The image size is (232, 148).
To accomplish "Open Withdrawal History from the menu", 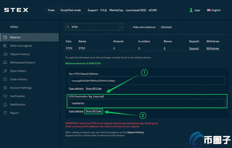I will [x=23, y=63].
